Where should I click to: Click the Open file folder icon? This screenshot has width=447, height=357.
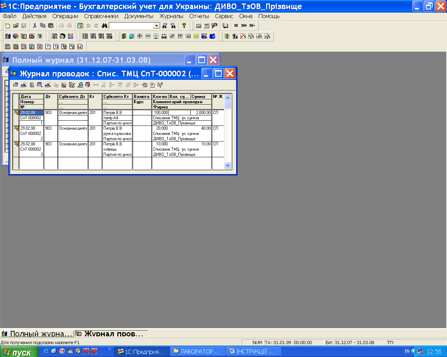[16, 25]
